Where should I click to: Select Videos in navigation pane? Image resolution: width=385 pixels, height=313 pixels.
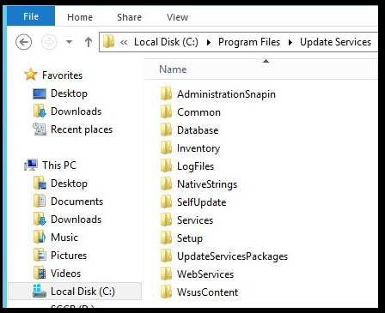65,274
